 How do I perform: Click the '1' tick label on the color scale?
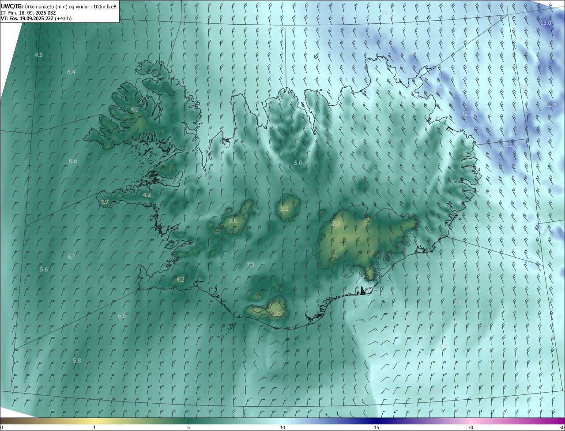point(94,427)
